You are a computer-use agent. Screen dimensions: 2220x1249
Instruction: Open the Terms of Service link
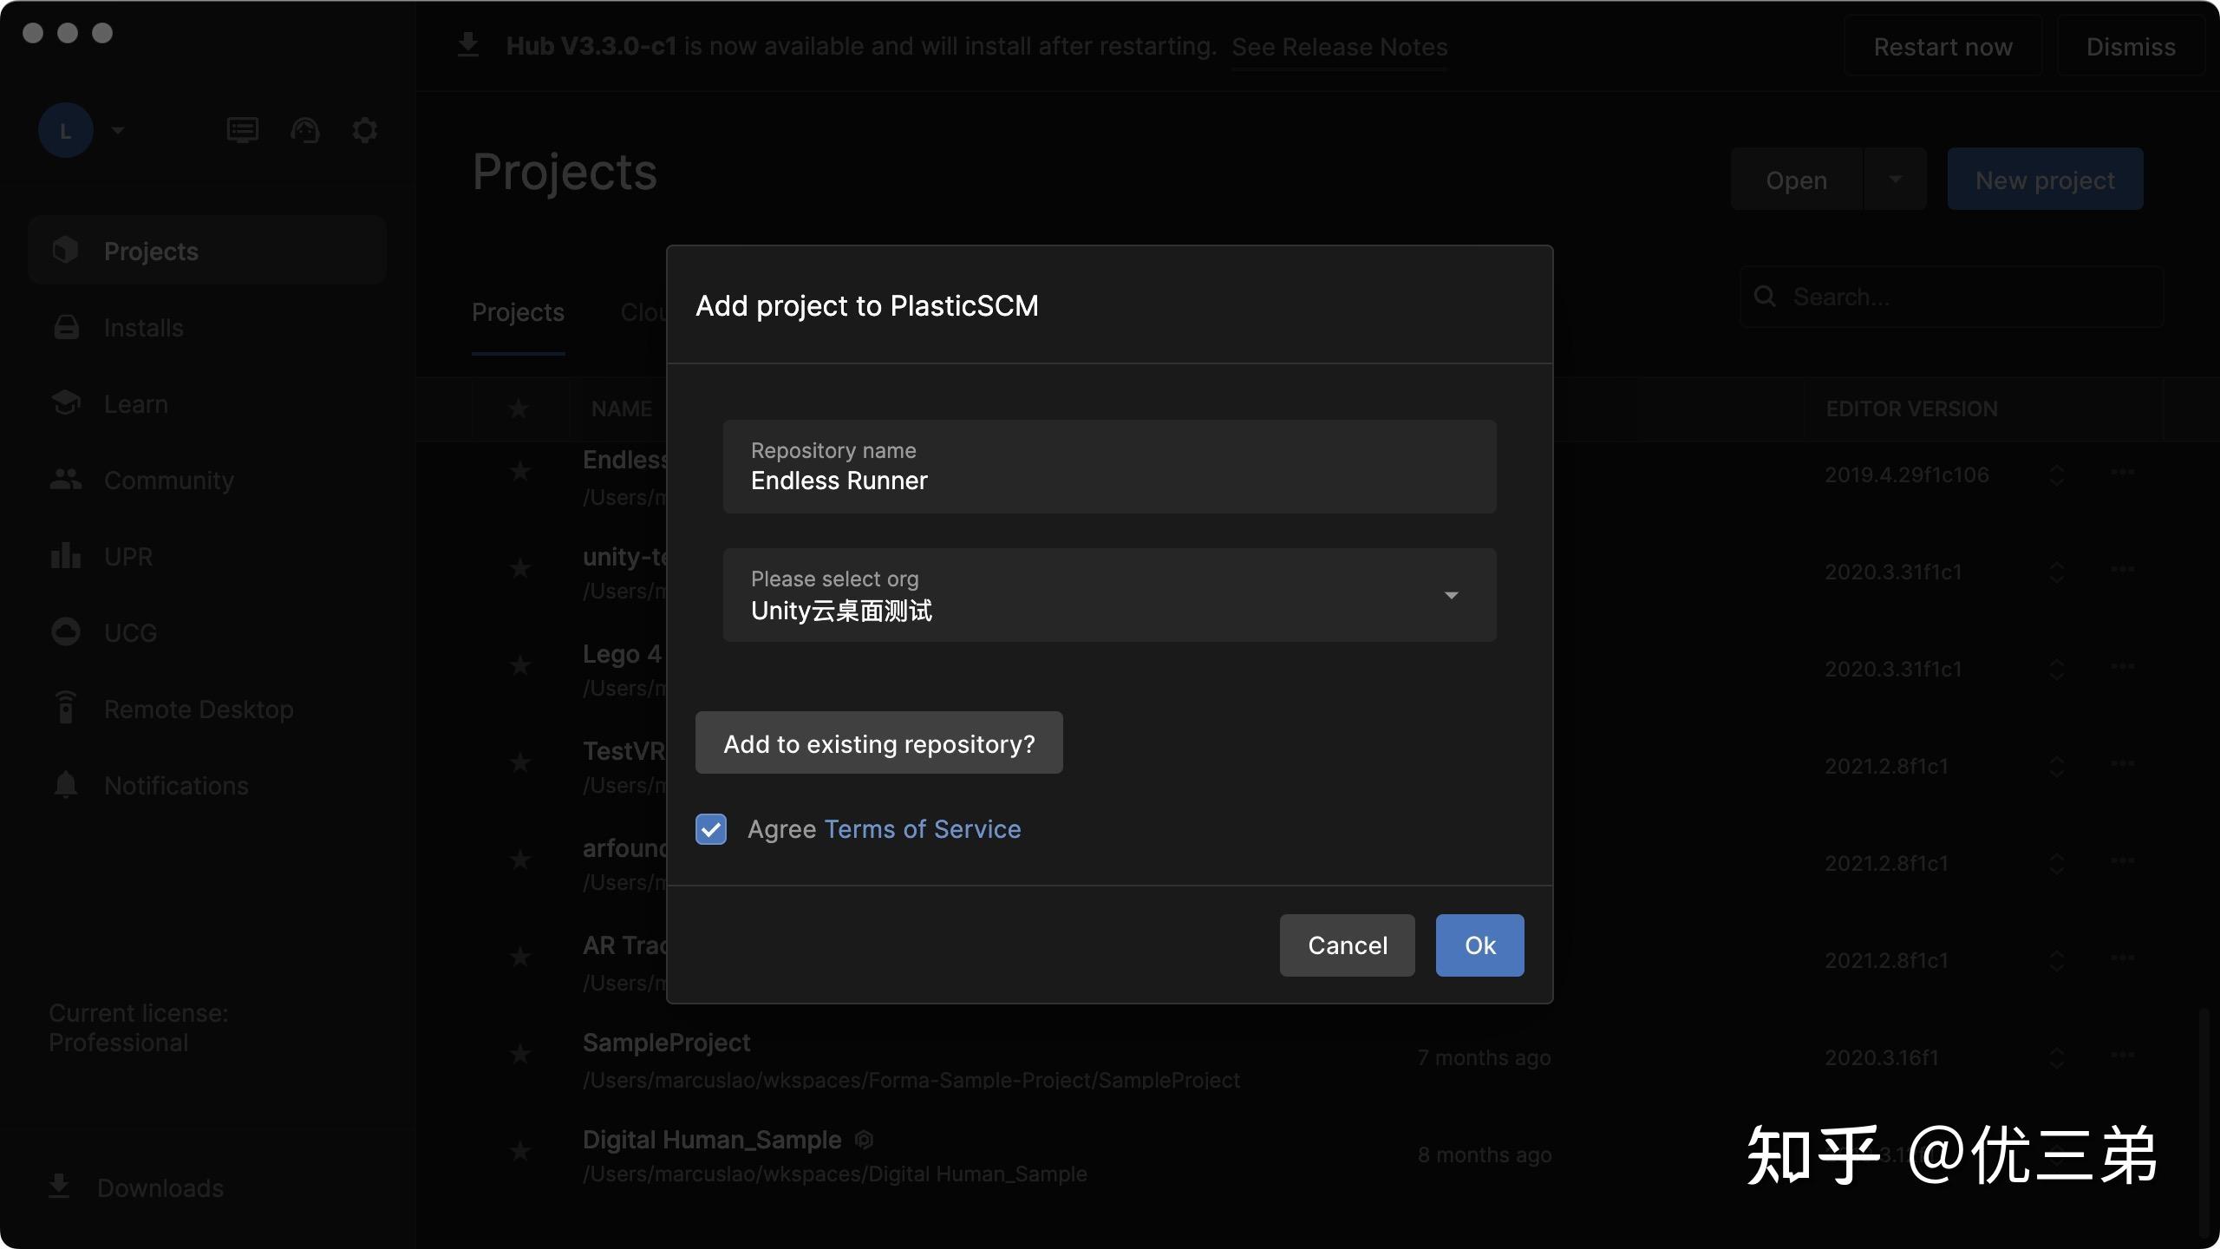coord(923,829)
